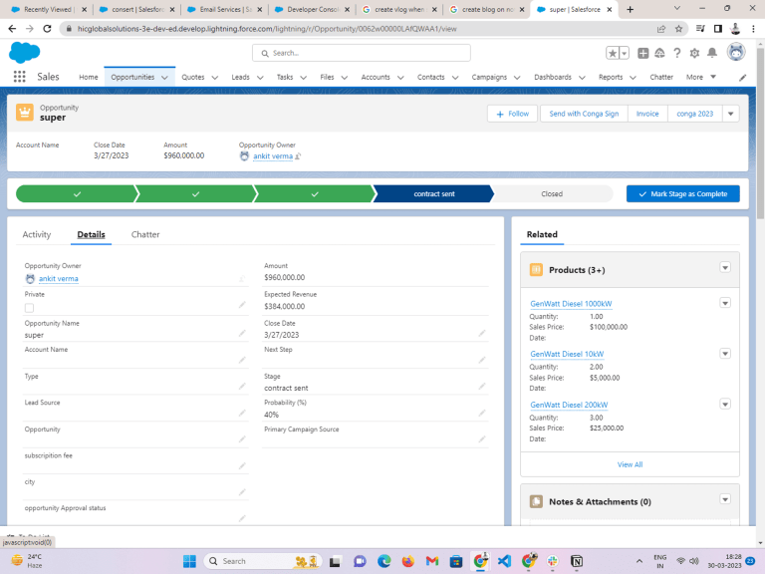Click the change owner icon beside ankit verma
Screen dimensions: 765x574
point(298,156)
